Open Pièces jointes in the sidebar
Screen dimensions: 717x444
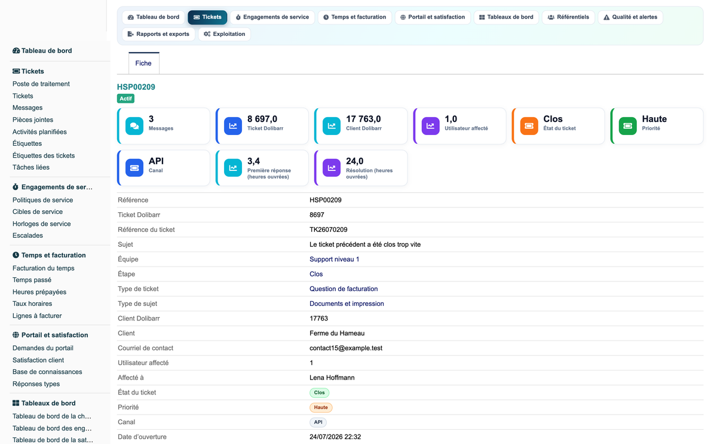[33, 120]
